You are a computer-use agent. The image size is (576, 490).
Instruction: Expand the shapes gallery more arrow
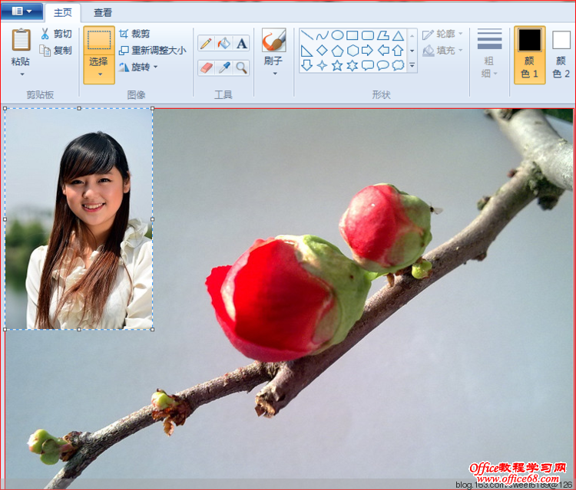(412, 66)
